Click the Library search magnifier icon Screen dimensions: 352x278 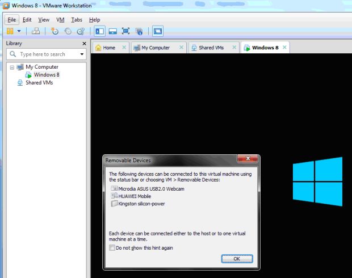click(13, 54)
